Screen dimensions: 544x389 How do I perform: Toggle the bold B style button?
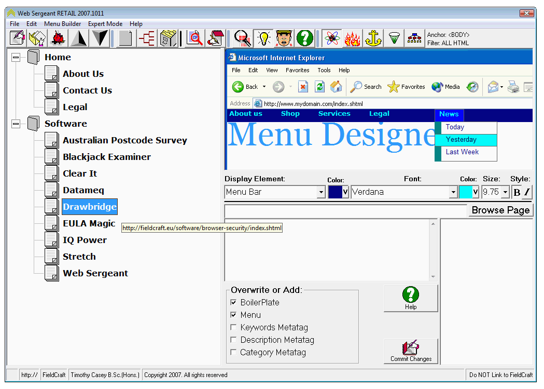pos(517,192)
